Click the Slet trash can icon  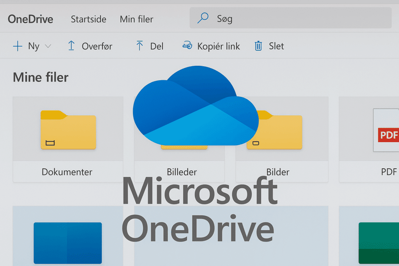(x=258, y=46)
